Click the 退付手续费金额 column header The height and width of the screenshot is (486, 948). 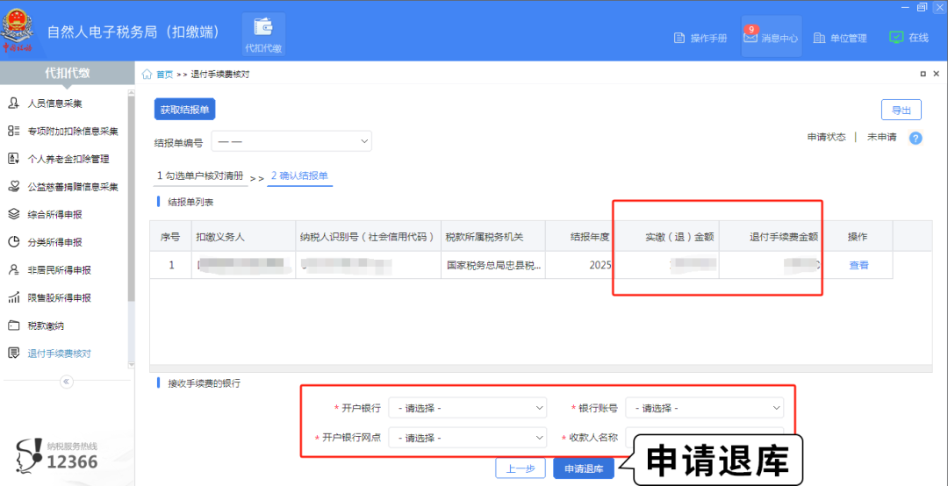772,236
